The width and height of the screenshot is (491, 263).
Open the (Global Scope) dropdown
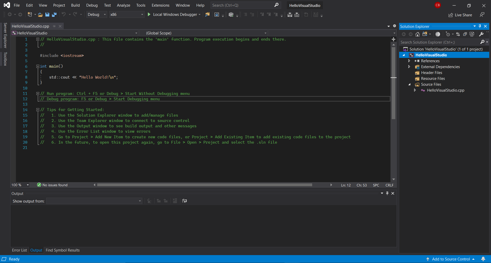[204, 33]
